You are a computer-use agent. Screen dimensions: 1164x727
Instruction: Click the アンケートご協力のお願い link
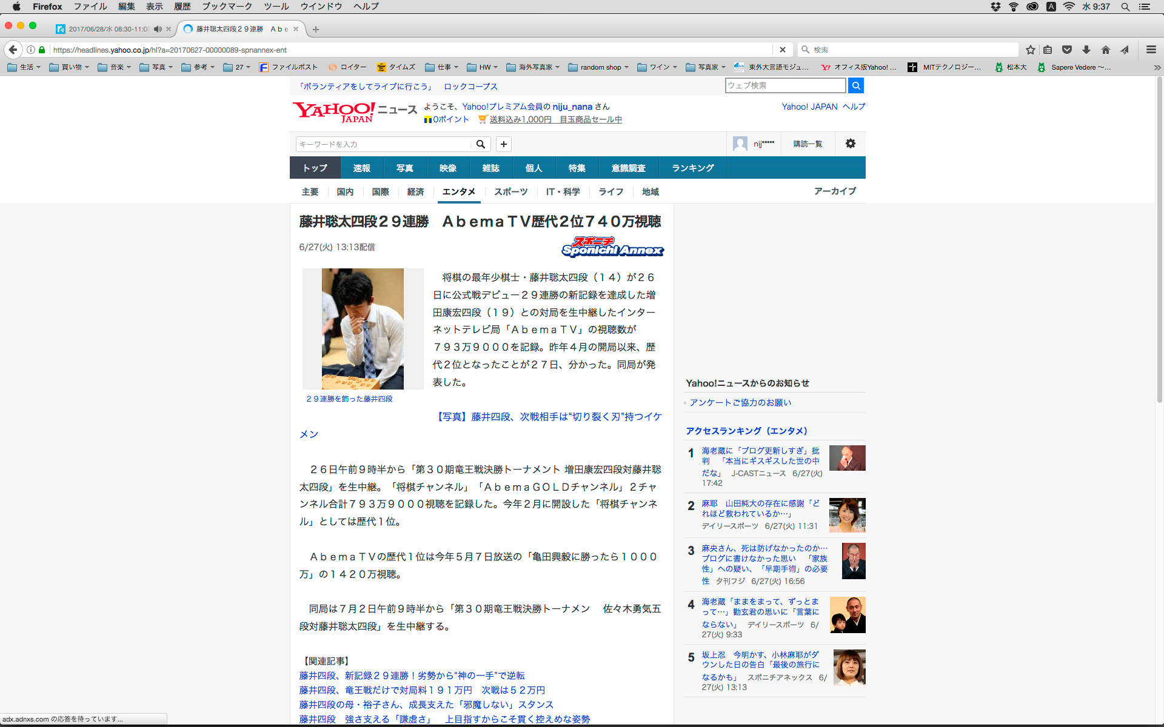pyautogui.click(x=740, y=402)
